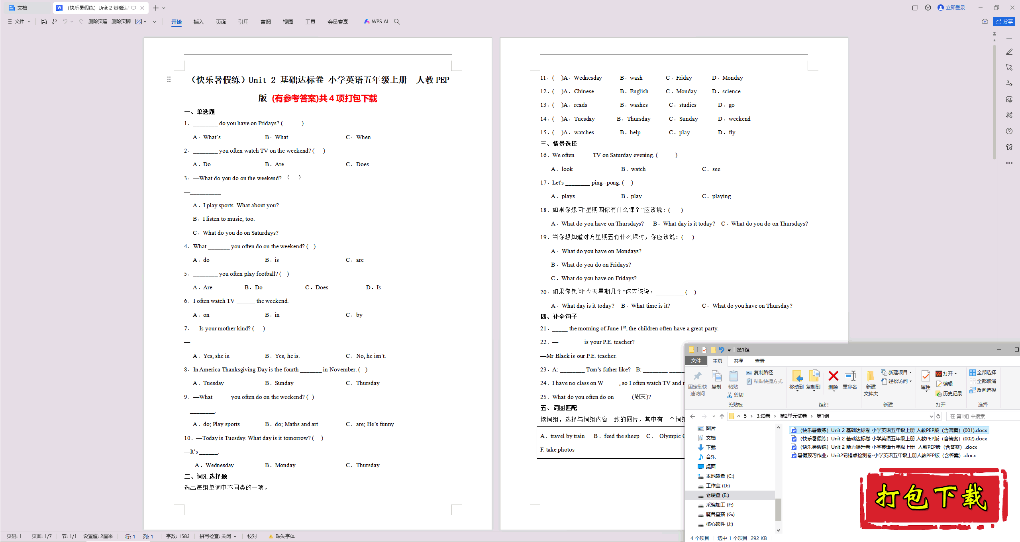Screen dimensions: 1020x542
Task: Open the Downloads folder in Explorer tree
Action: 706,447
